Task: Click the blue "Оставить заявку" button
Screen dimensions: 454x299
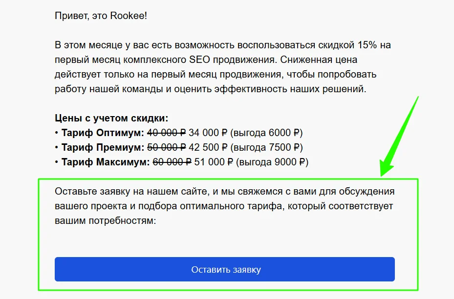Action: tap(224, 269)
